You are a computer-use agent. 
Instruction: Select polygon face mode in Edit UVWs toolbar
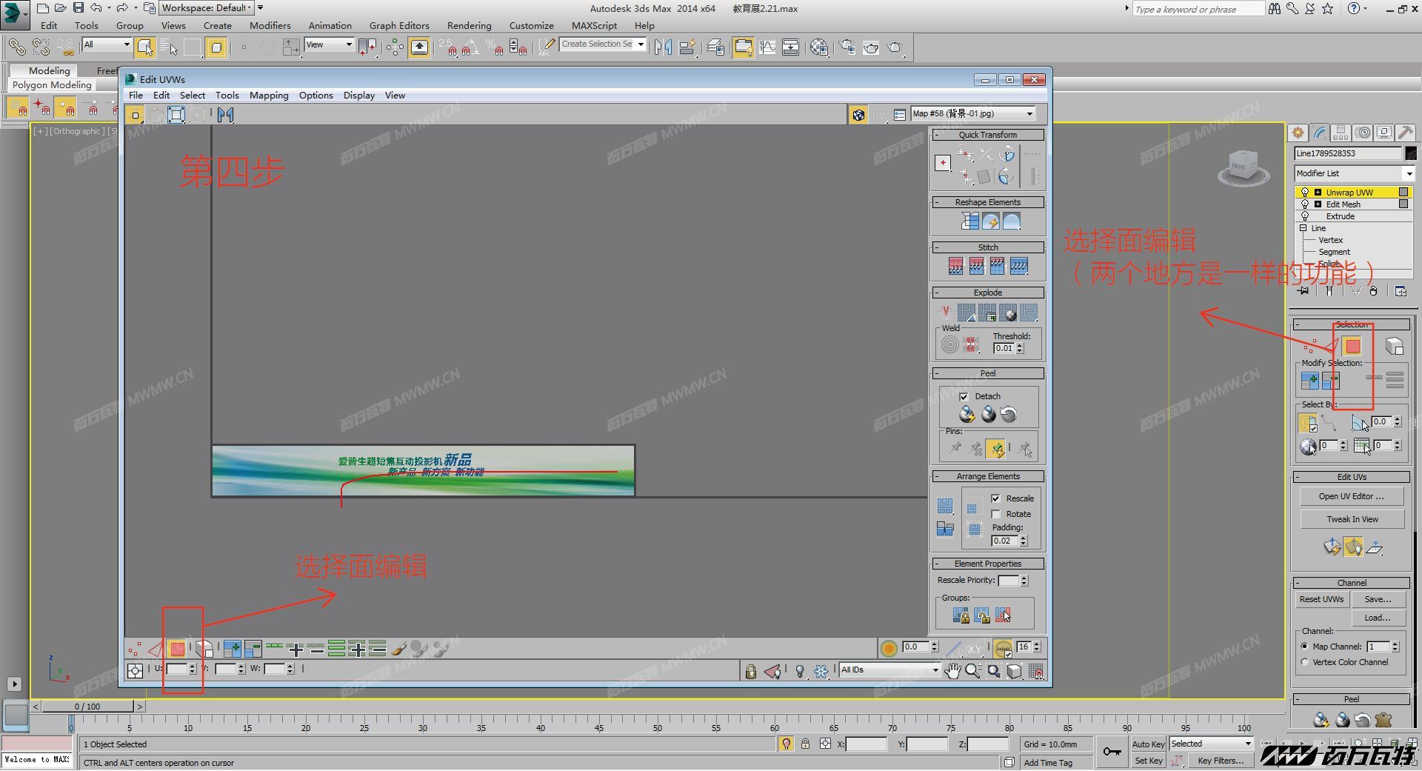[177, 650]
